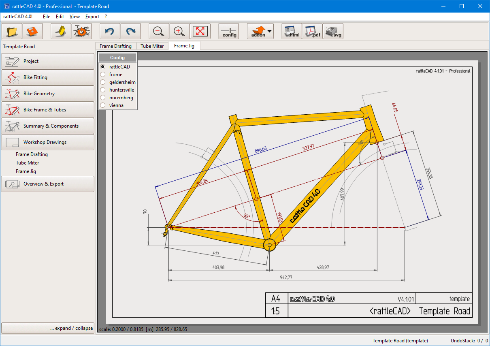490x346 pixels.
Task: Export drawing as .html
Action: [292, 31]
